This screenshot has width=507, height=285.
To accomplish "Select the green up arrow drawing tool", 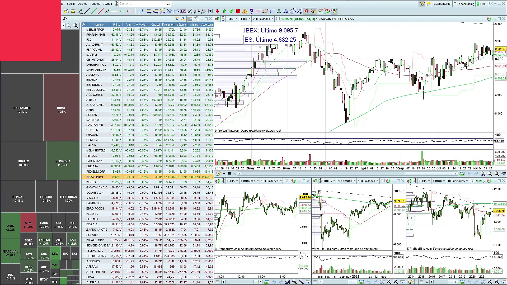I will (224, 11).
